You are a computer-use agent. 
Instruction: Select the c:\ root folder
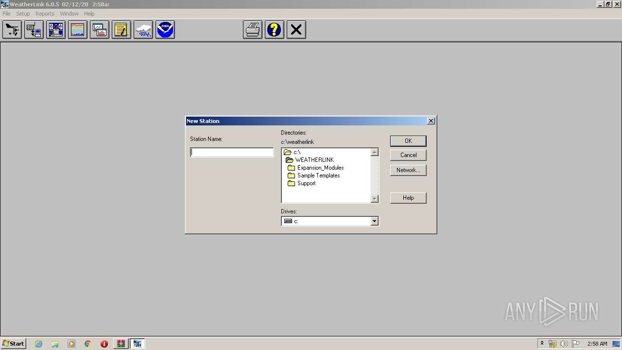pos(293,152)
